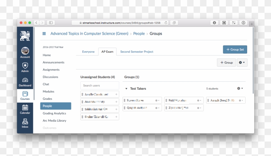Select the AP Exam tab
Viewport: 271px width, 156px height.
tap(107, 51)
